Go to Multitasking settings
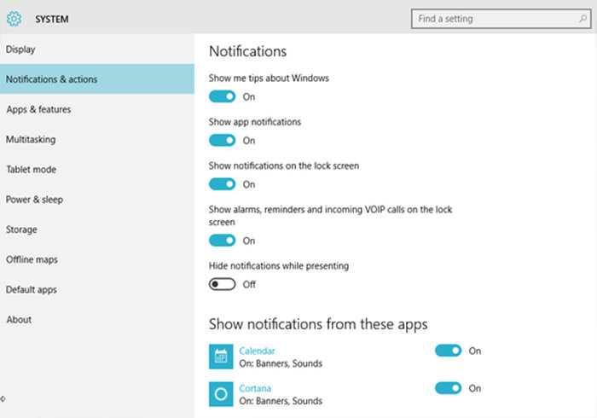Image resolution: width=597 pixels, height=418 pixels. tap(31, 139)
